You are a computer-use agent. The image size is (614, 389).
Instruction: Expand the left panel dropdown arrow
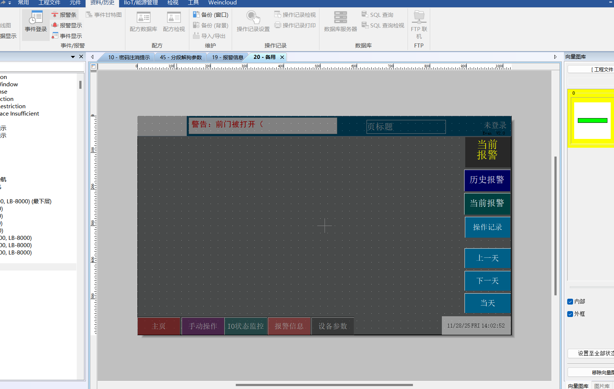tap(73, 57)
